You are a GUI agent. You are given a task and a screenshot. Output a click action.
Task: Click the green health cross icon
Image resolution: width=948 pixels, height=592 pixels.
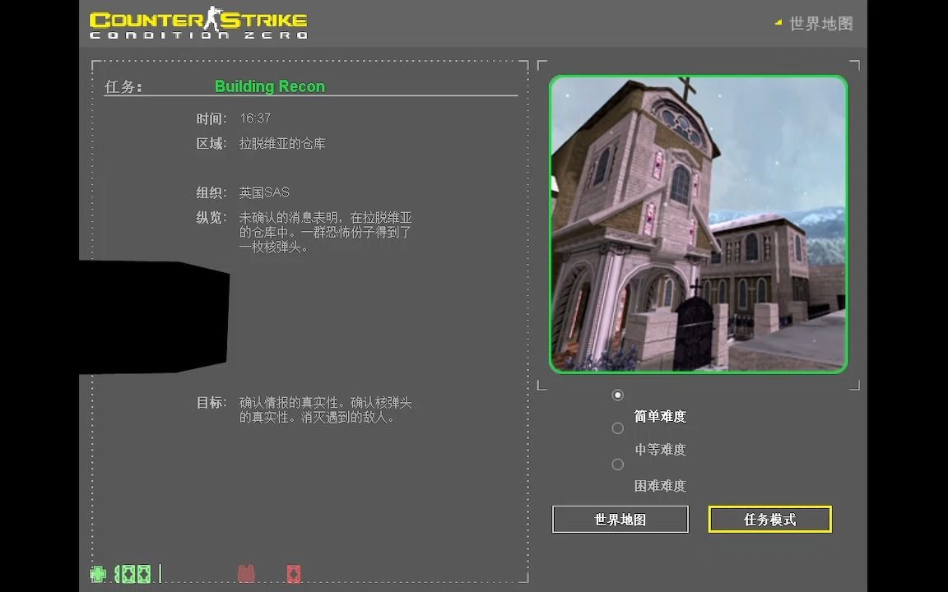tap(98, 574)
